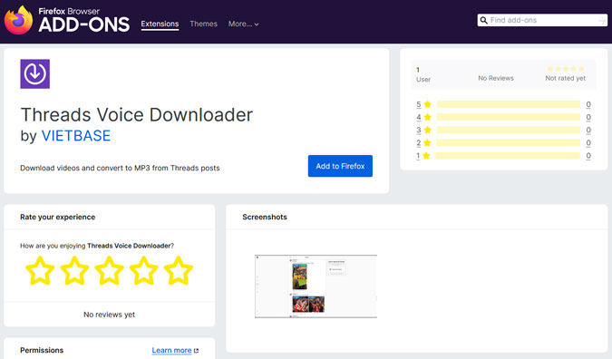Viewport: 612px width, 359px height.
Task: Click the search submit arrow icon
Action: (x=602, y=20)
